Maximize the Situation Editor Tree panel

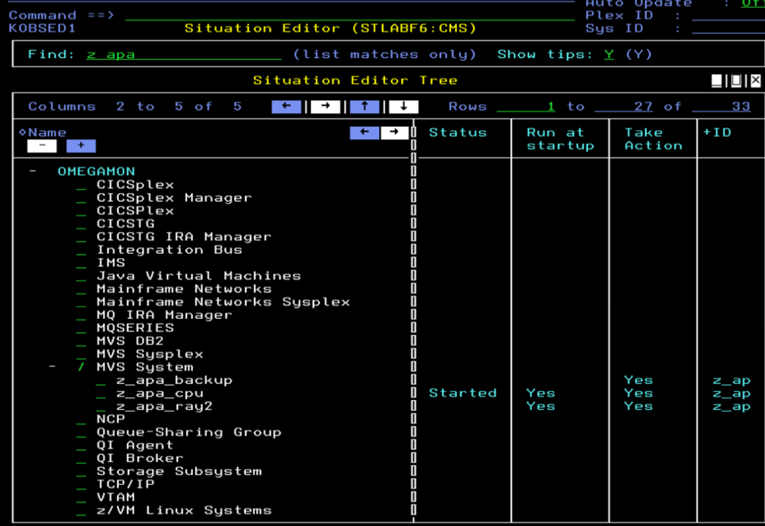(736, 80)
